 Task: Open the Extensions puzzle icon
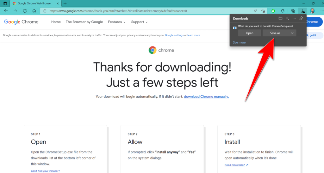pyautogui.click(x=283, y=11)
